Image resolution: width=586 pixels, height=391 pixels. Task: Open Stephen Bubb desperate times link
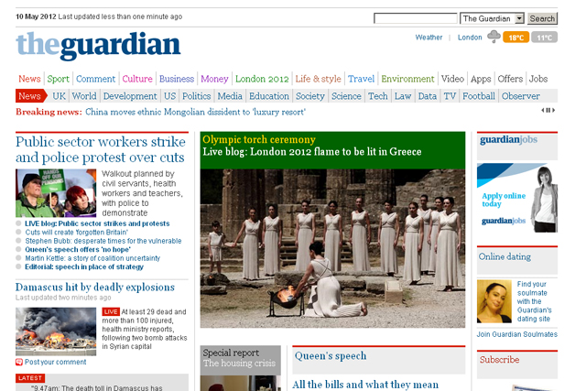[x=103, y=241]
